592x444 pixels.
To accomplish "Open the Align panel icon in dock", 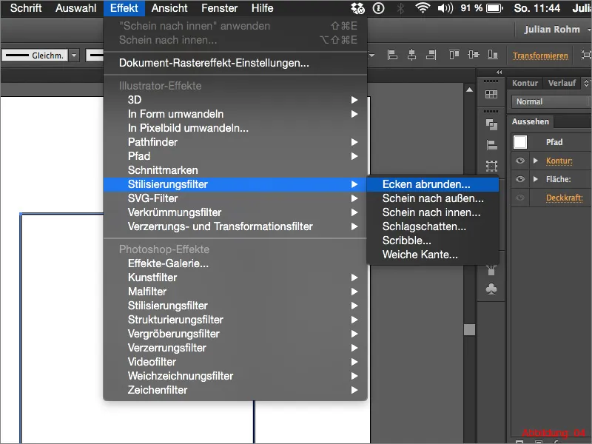I will [x=491, y=145].
